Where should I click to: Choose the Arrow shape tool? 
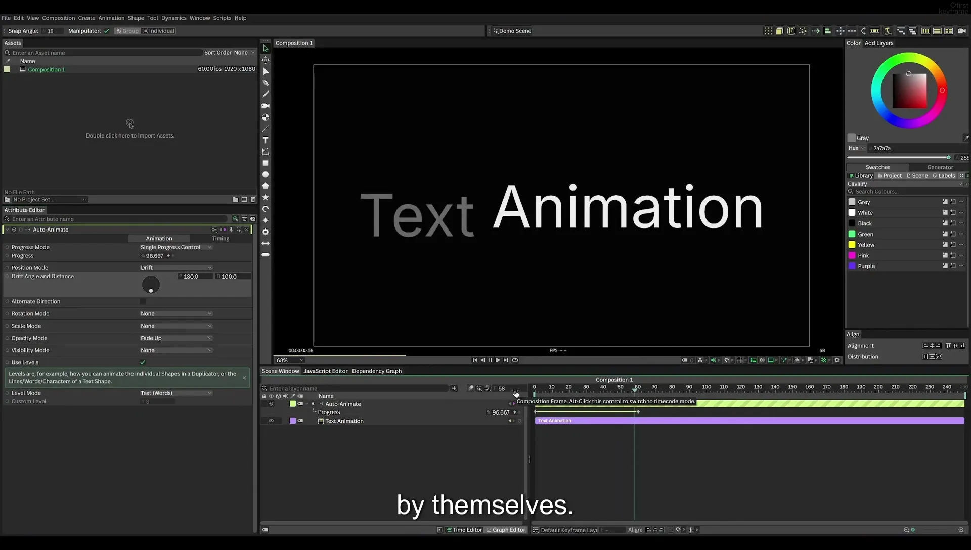pos(265,243)
